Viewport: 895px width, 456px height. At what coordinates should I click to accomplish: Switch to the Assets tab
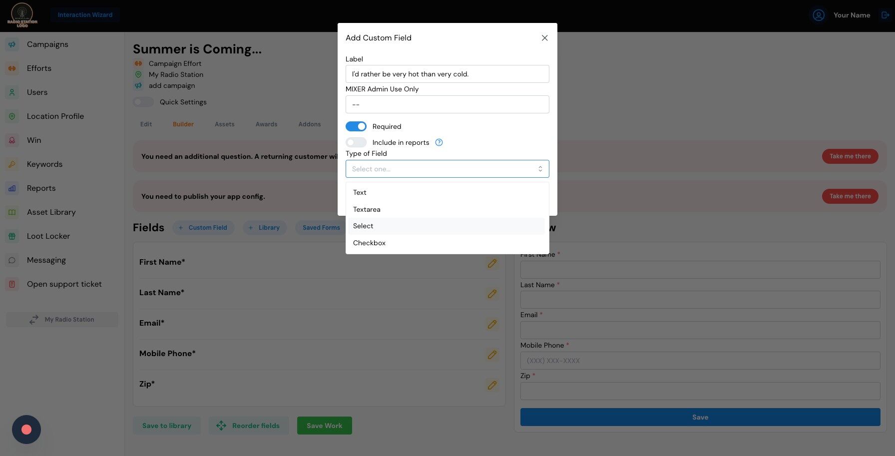point(225,124)
